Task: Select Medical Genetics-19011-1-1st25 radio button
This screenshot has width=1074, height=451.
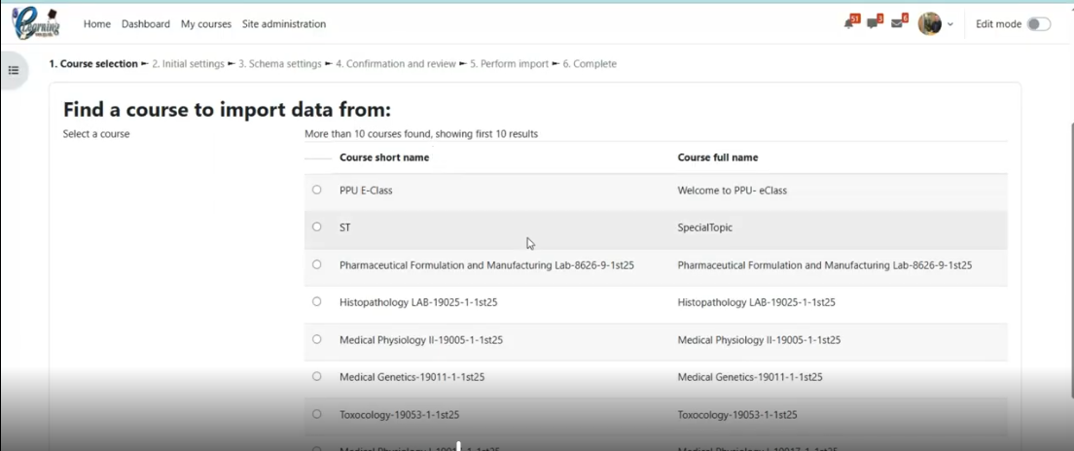Action: (x=317, y=376)
